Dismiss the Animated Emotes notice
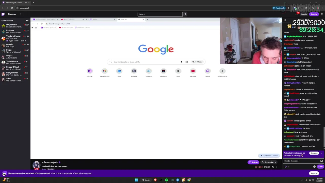This screenshot has height=183, width=325. [x=321, y=153]
